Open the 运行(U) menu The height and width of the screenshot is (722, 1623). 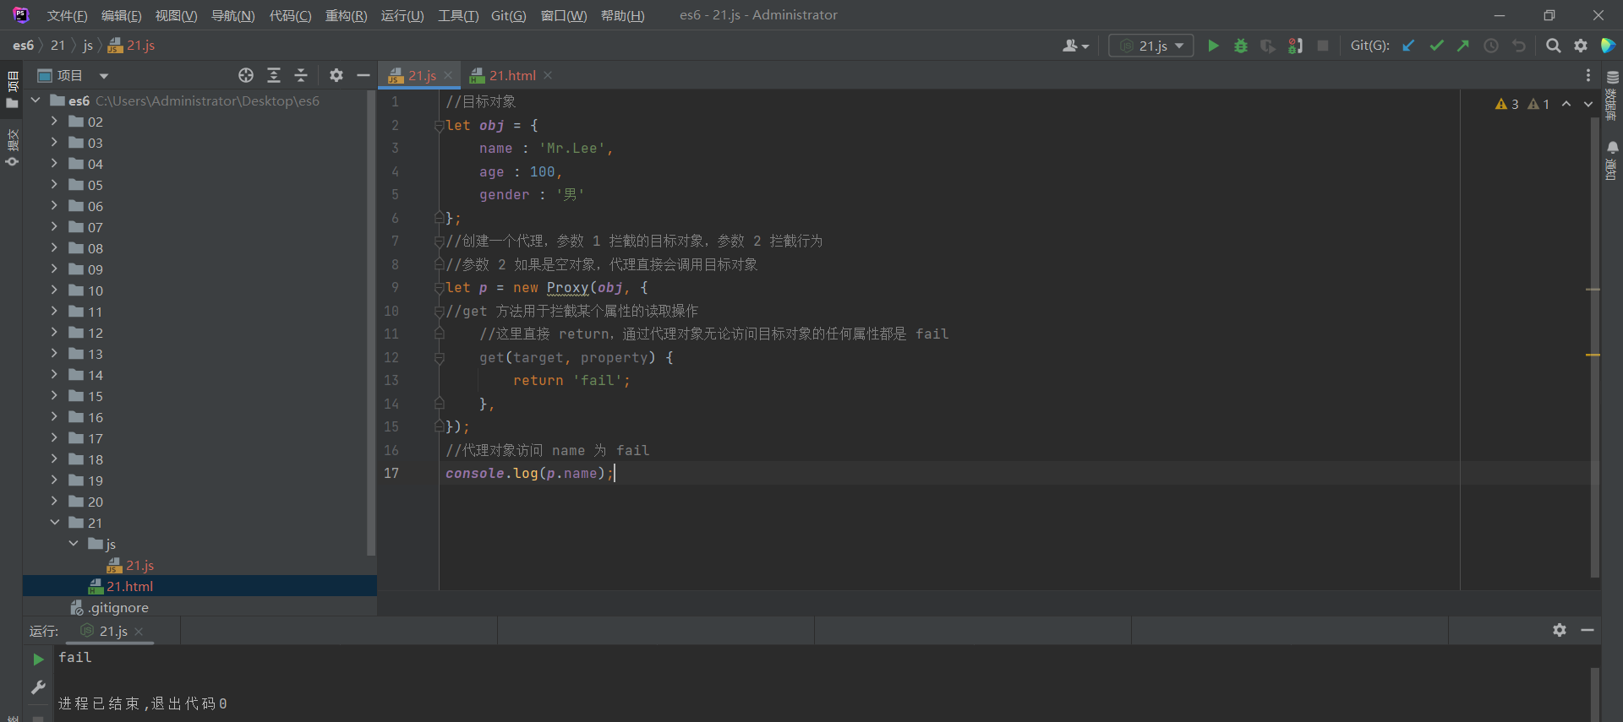click(x=402, y=15)
